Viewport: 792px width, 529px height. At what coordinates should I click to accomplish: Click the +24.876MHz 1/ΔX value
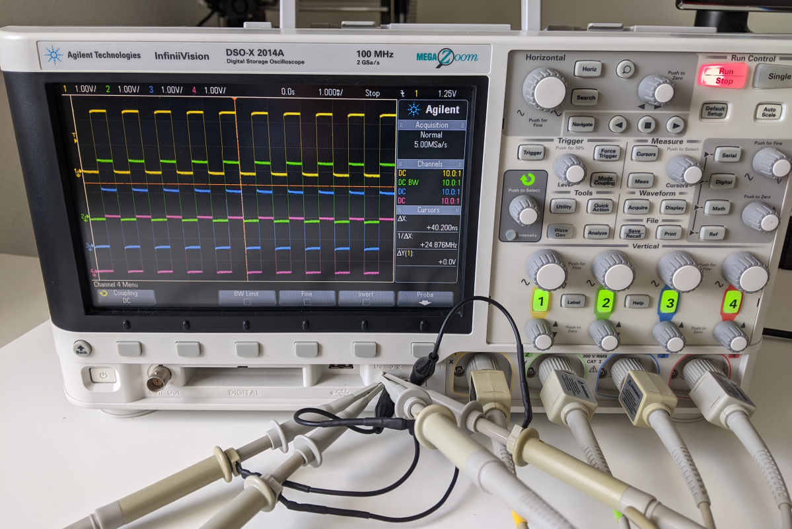[x=438, y=245]
